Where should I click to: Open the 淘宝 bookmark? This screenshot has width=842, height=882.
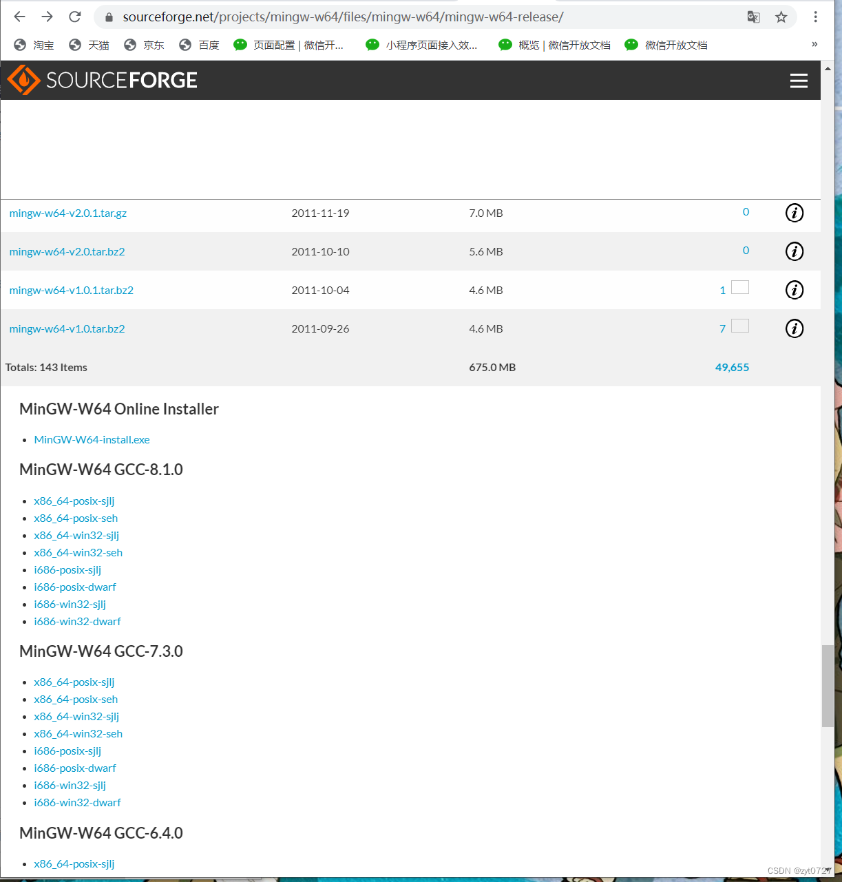pos(34,45)
